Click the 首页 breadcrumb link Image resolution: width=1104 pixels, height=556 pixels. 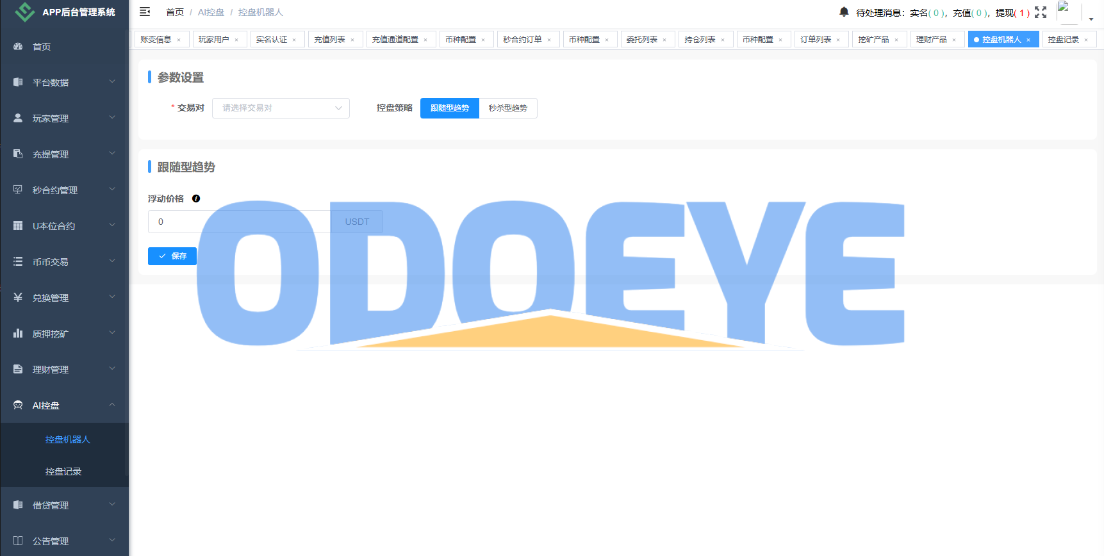(175, 12)
